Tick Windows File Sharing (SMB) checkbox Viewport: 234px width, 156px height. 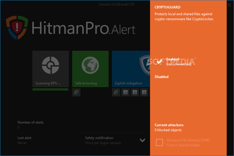tap(159, 143)
